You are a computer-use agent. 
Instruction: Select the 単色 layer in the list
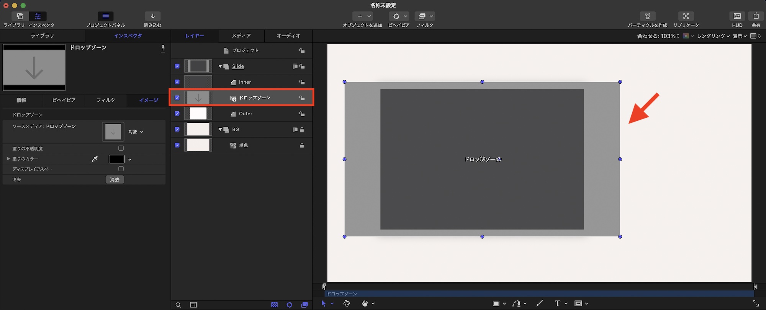[243, 145]
